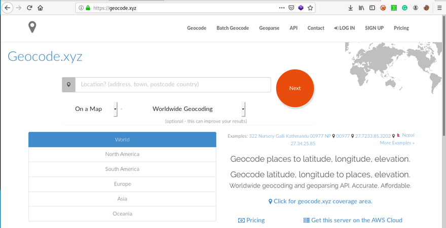
Task: Click the green square extension icon
Action: 394,8
